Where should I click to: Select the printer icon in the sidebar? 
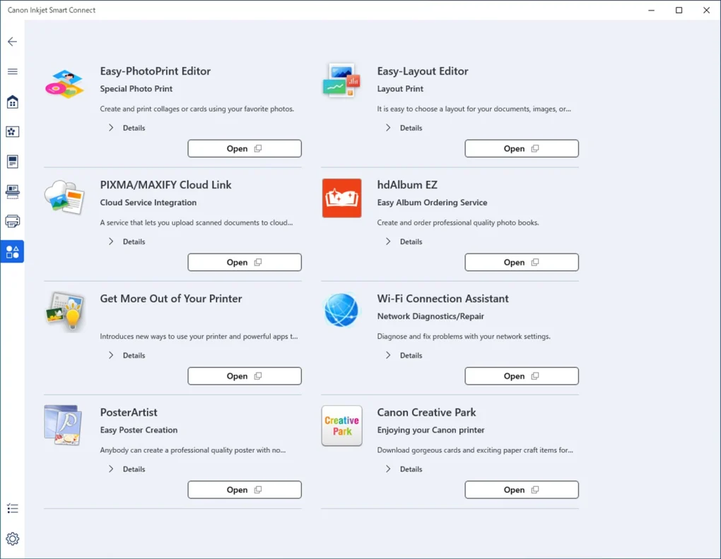click(x=12, y=222)
